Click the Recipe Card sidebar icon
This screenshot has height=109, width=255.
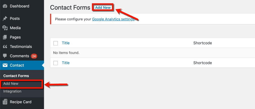click(x=5, y=102)
